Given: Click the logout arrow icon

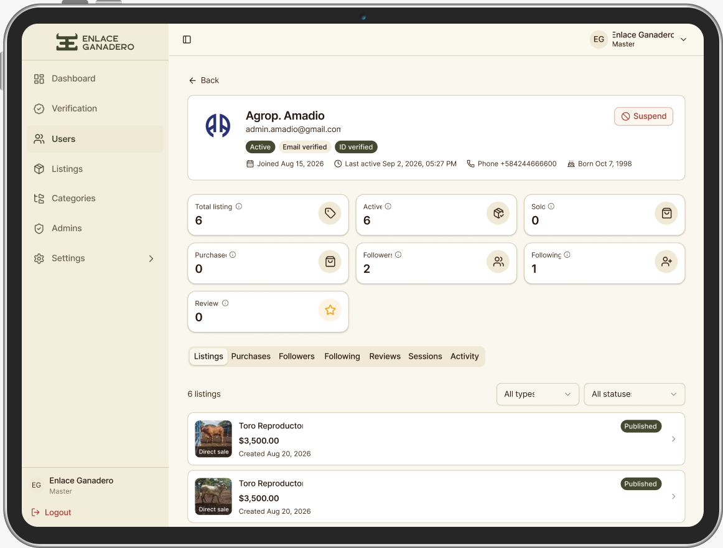Looking at the screenshot, I should pos(35,513).
